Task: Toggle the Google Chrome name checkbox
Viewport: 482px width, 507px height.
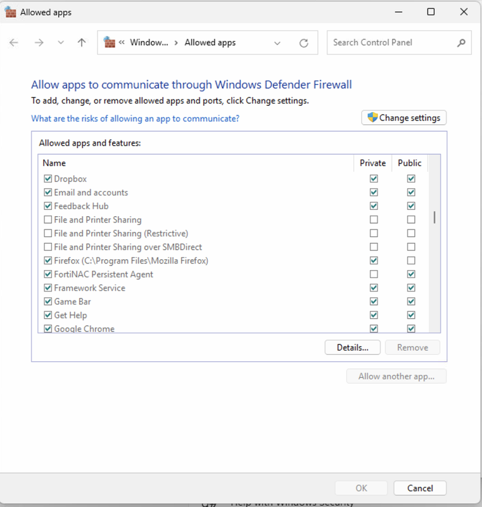Action: pos(48,328)
